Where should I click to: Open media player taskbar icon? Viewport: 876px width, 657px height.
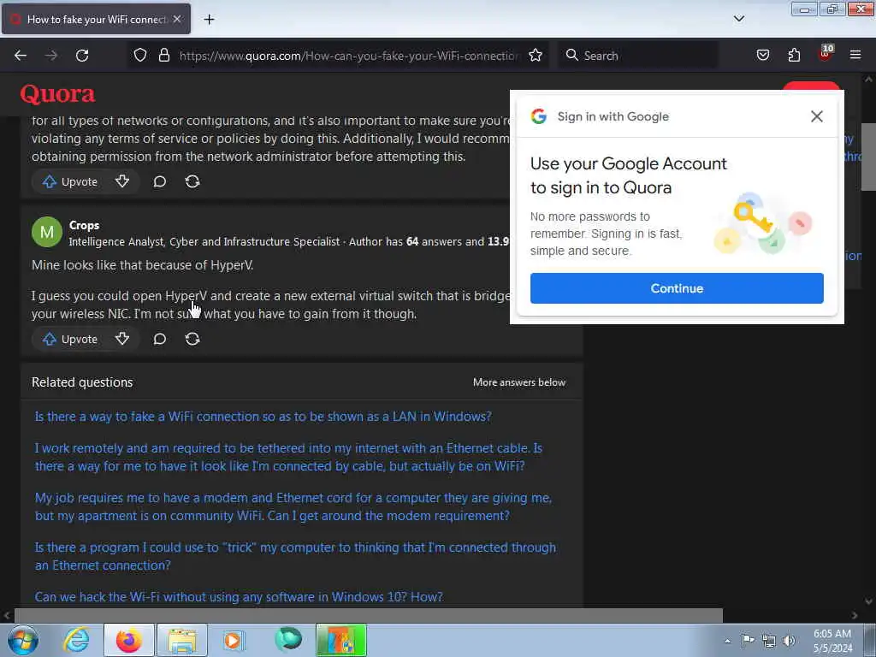pyautogui.click(x=234, y=640)
